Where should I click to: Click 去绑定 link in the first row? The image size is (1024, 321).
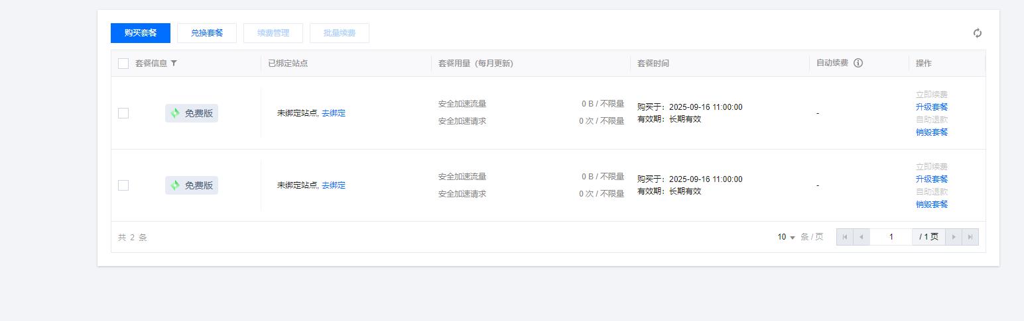[334, 113]
